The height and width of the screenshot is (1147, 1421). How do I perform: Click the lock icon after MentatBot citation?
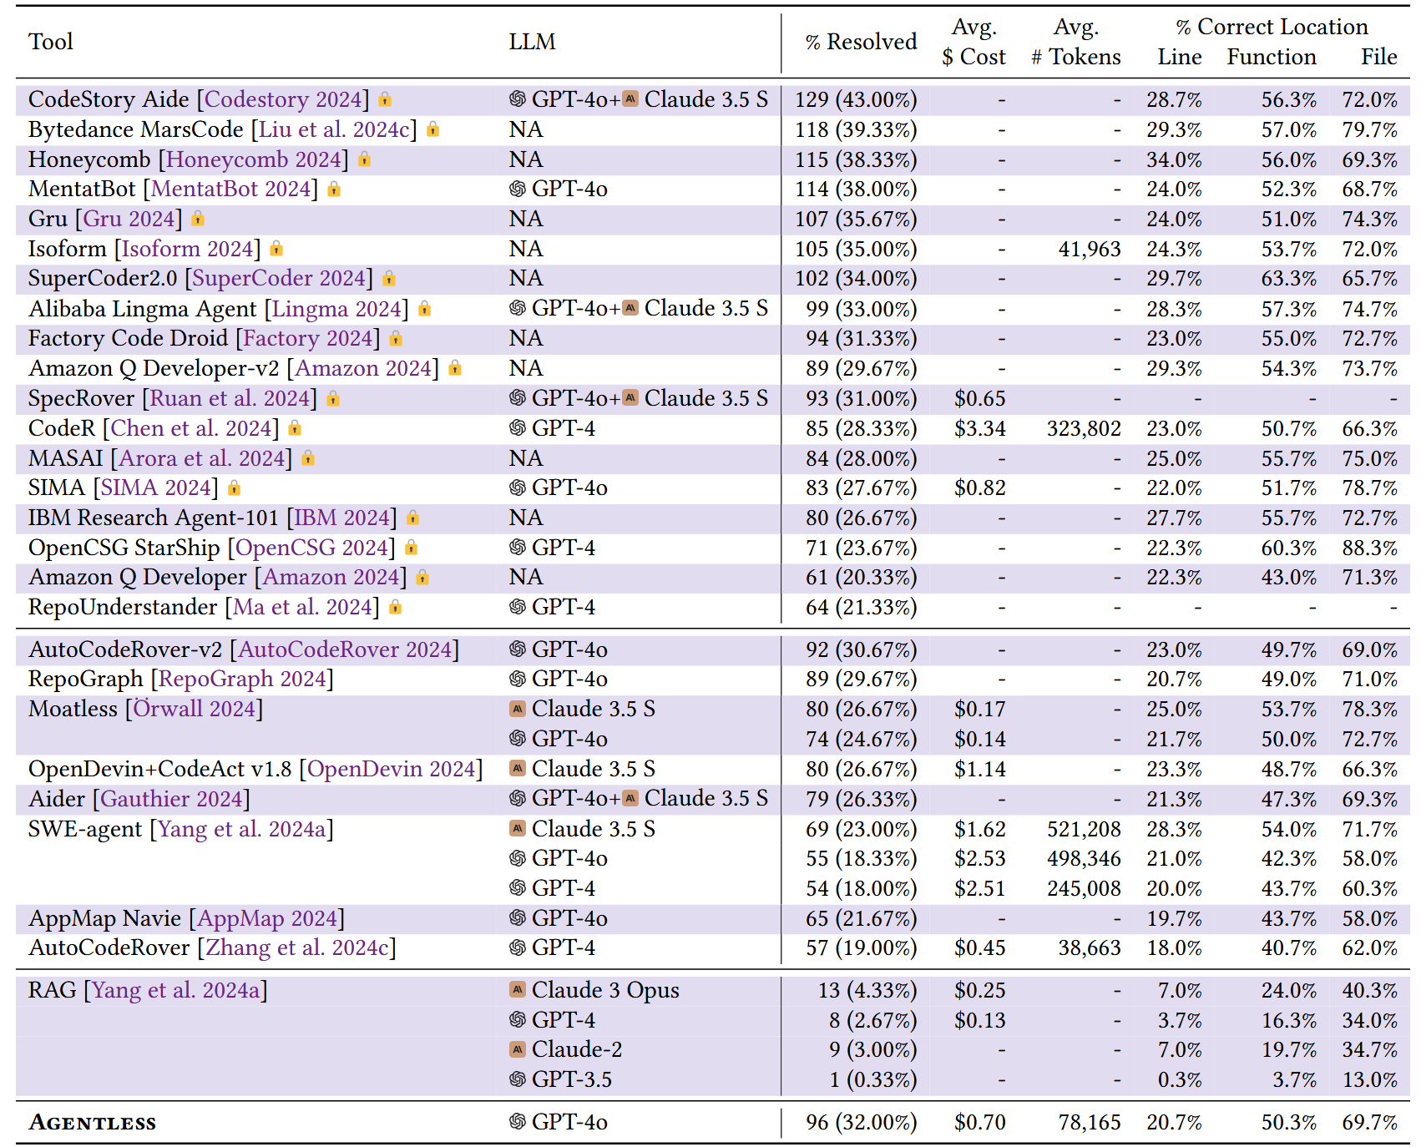[334, 189]
